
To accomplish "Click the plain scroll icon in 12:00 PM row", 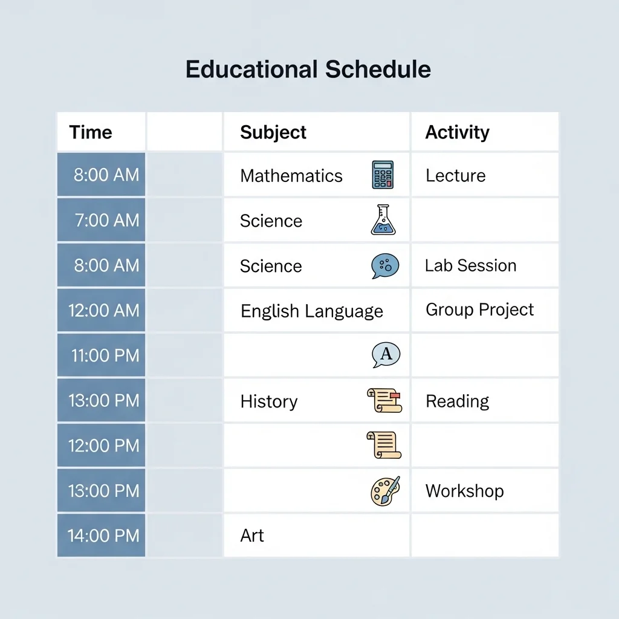I will point(384,445).
